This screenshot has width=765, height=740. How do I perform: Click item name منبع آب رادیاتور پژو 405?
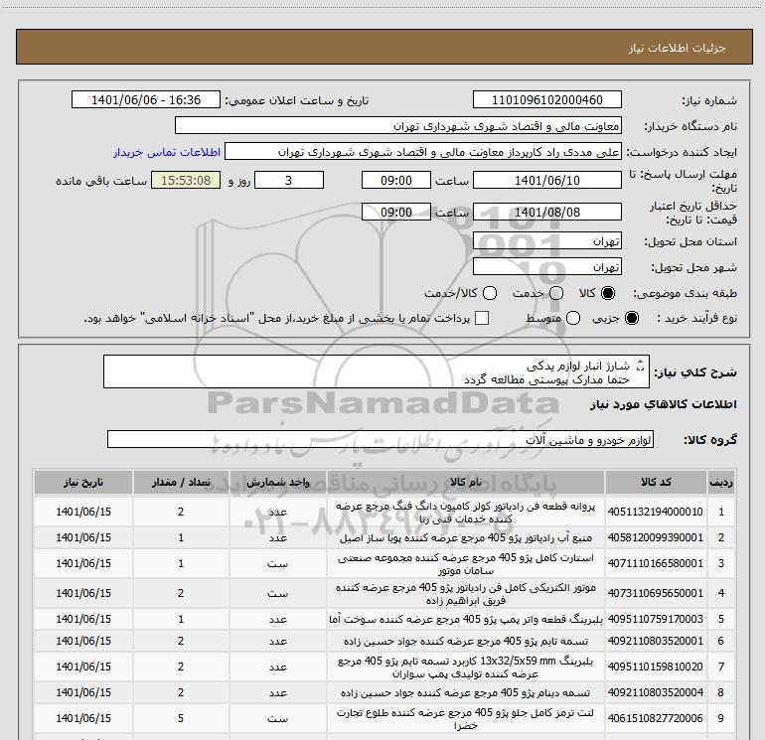(x=465, y=537)
